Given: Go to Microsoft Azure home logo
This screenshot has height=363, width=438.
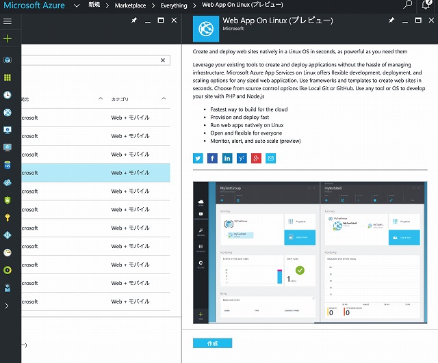Looking at the screenshot, I should (x=34, y=5).
